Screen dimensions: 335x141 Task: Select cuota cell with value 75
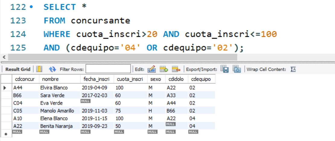(131, 111)
